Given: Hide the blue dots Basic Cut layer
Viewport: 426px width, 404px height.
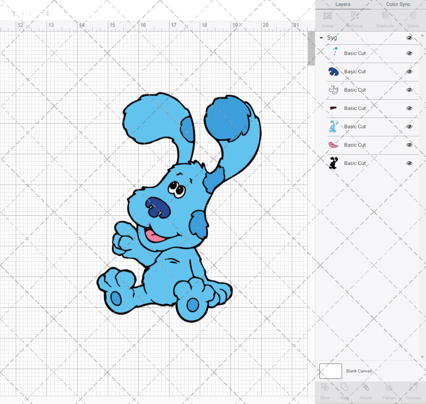Looking at the screenshot, I should coord(409,53).
